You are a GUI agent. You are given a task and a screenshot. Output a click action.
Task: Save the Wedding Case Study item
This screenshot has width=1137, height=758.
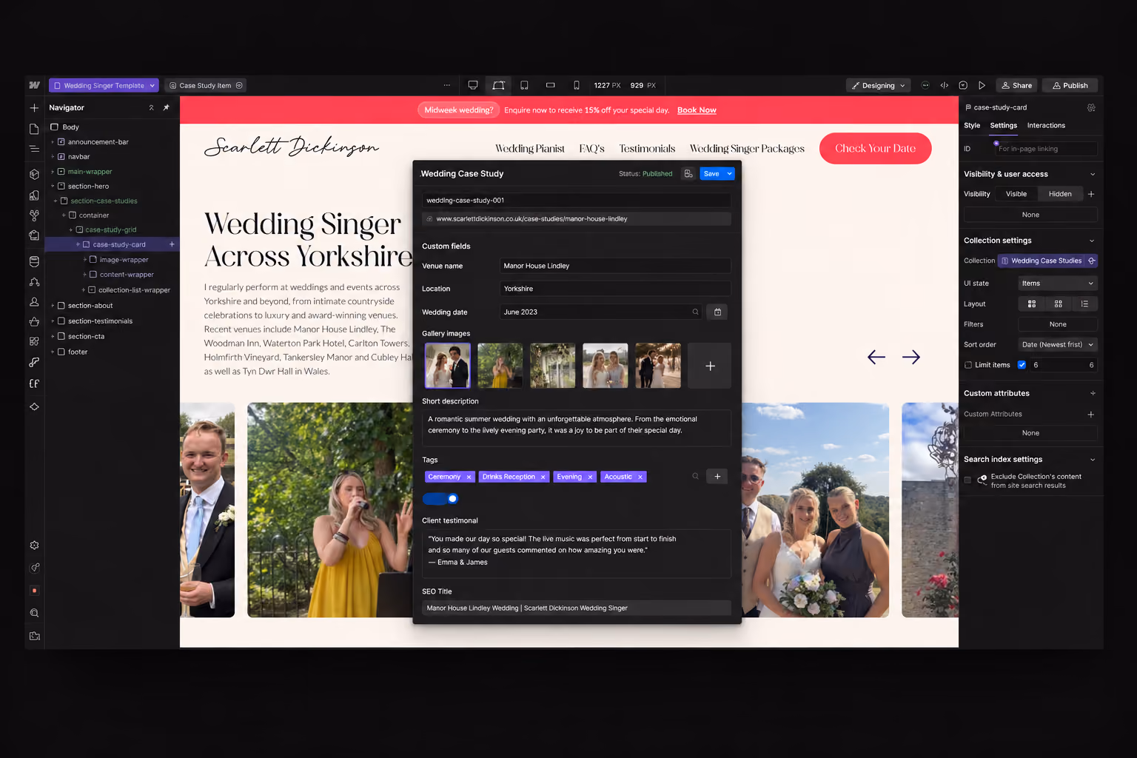711,174
